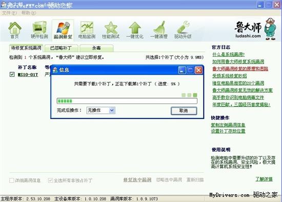Open the 驱动升级 driver upgrade wrench icon
Screen dimensions: 282x202
coord(183,30)
